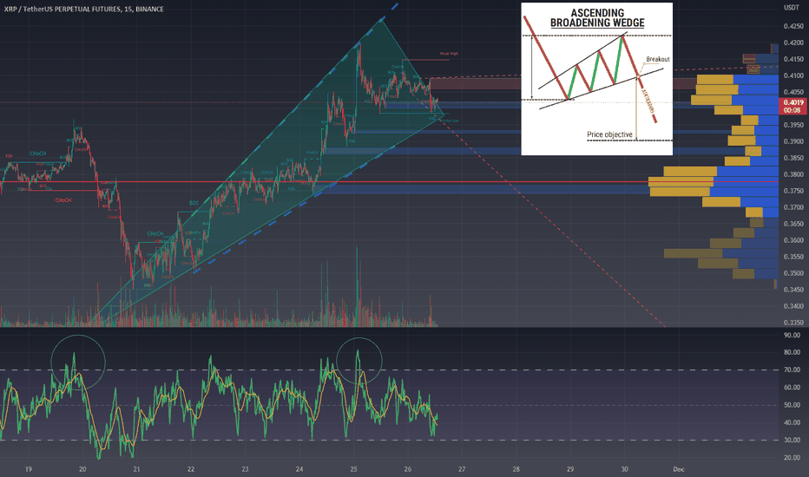Select the 0.3850 price axis label
Screen dimensions: 809x477
click(793, 158)
